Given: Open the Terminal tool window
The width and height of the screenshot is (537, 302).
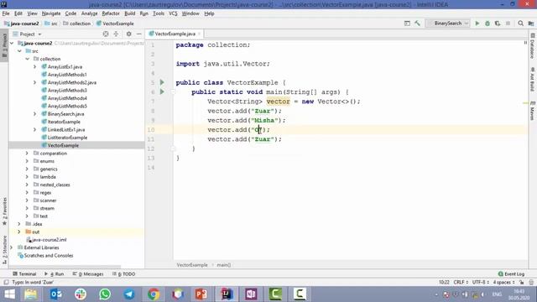Looking at the screenshot, I should 24,274.
